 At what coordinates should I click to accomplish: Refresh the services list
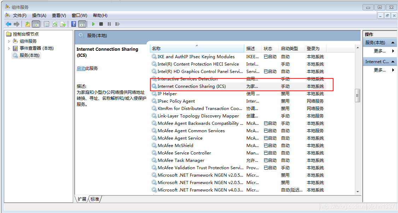point(55,24)
